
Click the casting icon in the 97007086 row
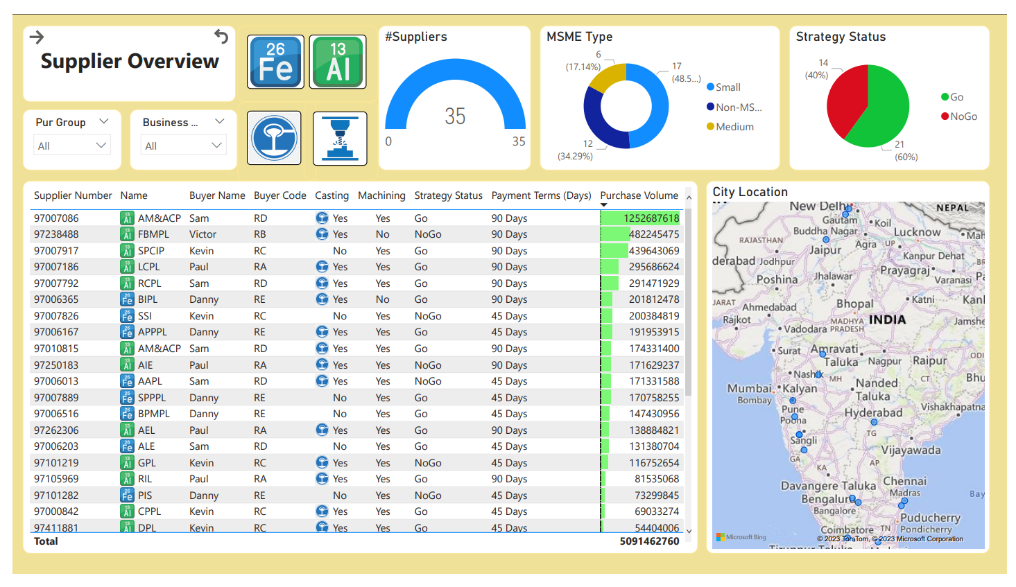pos(322,218)
